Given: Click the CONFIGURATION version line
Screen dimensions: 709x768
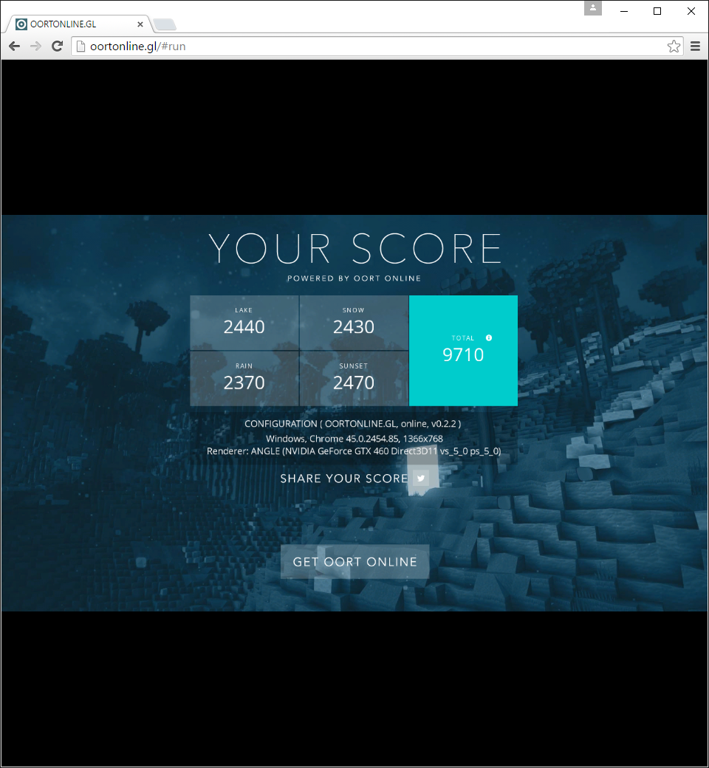Looking at the screenshot, I should click(353, 424).
